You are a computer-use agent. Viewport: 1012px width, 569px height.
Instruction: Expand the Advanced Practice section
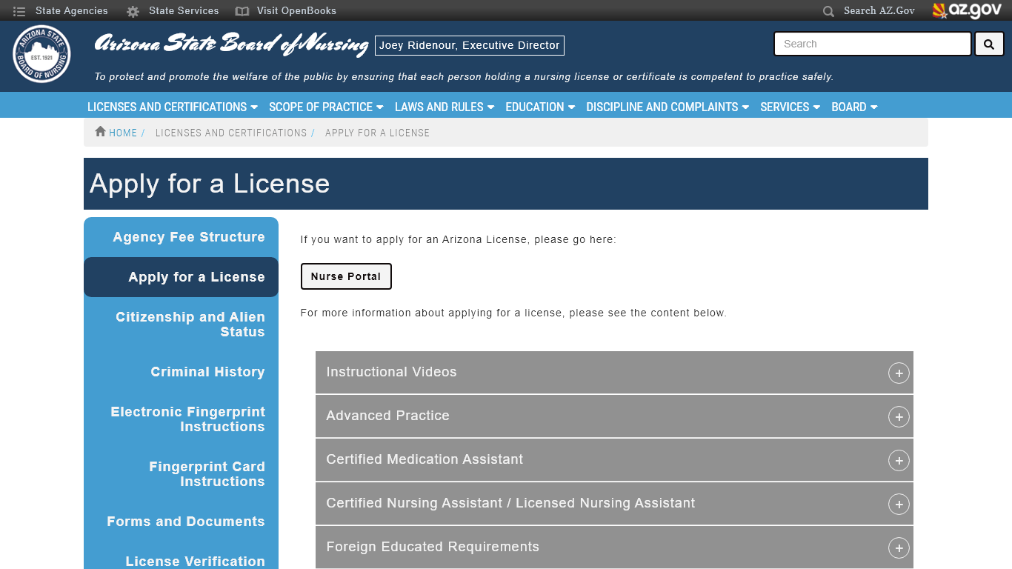pyautogui.click(x=899, y=416)
